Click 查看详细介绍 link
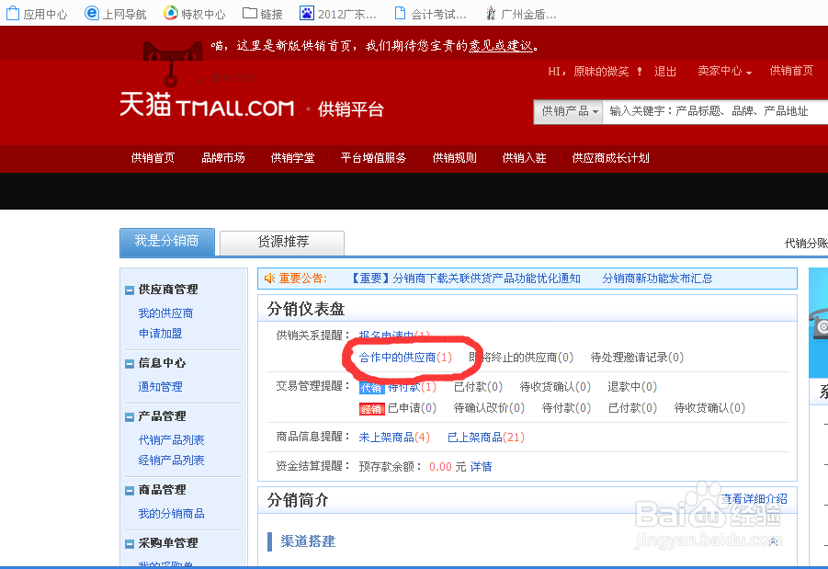Screen dimensions: 828x569 [x=754, y=499]
